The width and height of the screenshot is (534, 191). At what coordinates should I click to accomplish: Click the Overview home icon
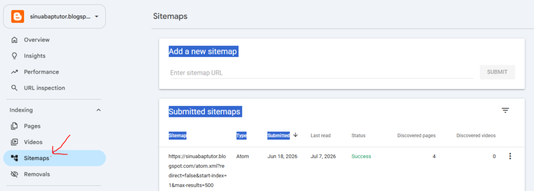tap(14, 40)
